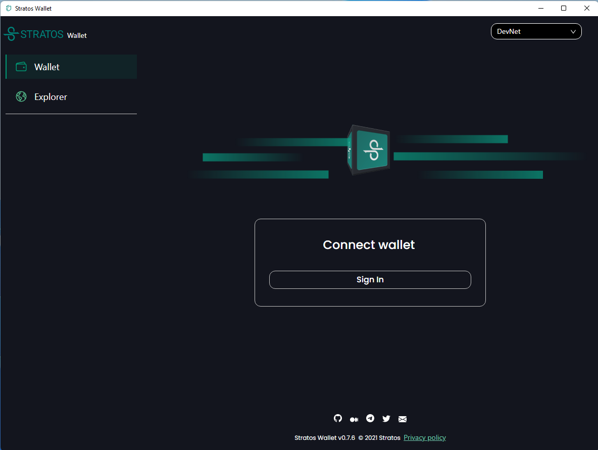The width and height of the screenshot is (598, 450).
Task: Click the Stratos cube graphic
Action: pyautogui.click(x=369, y=150)
